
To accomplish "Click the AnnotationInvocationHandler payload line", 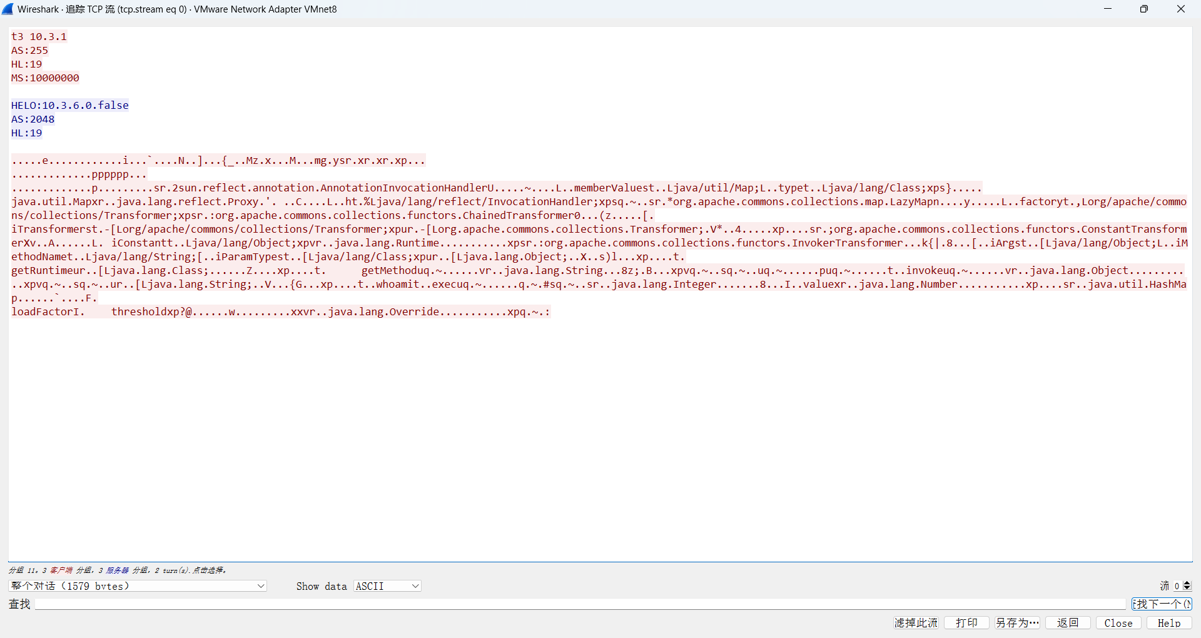I will click(x=497, y=188).
